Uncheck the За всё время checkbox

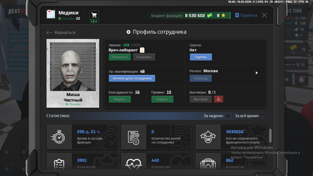(263, 116)
